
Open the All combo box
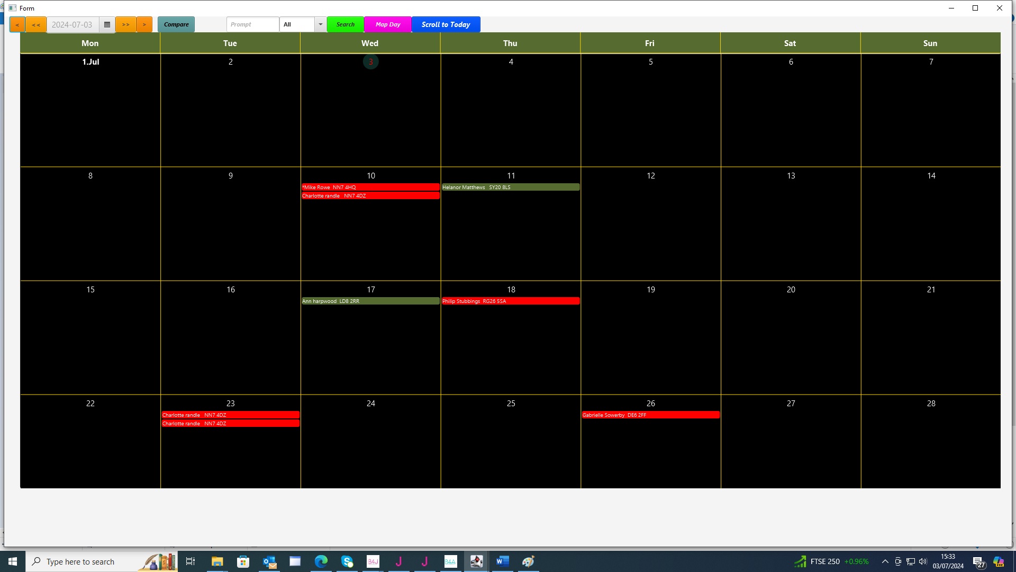pos(297,24)
